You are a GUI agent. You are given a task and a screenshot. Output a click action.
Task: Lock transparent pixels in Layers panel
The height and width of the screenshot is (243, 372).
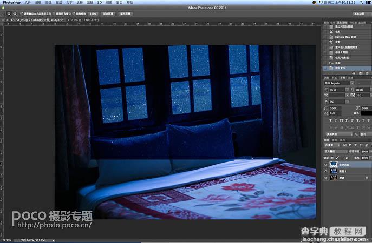coord(332,158)
